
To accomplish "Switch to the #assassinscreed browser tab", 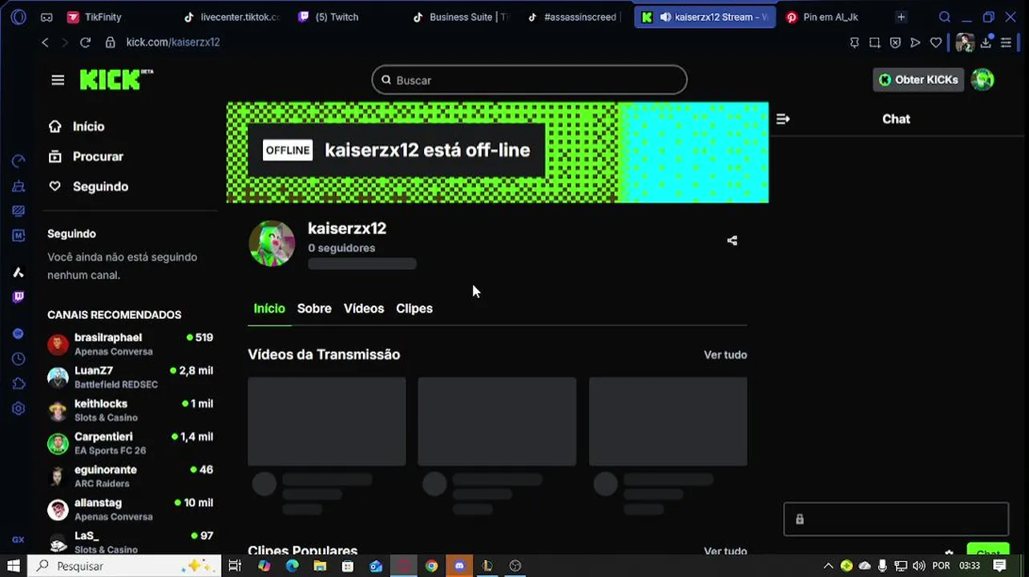I will (x=573, y=17).
